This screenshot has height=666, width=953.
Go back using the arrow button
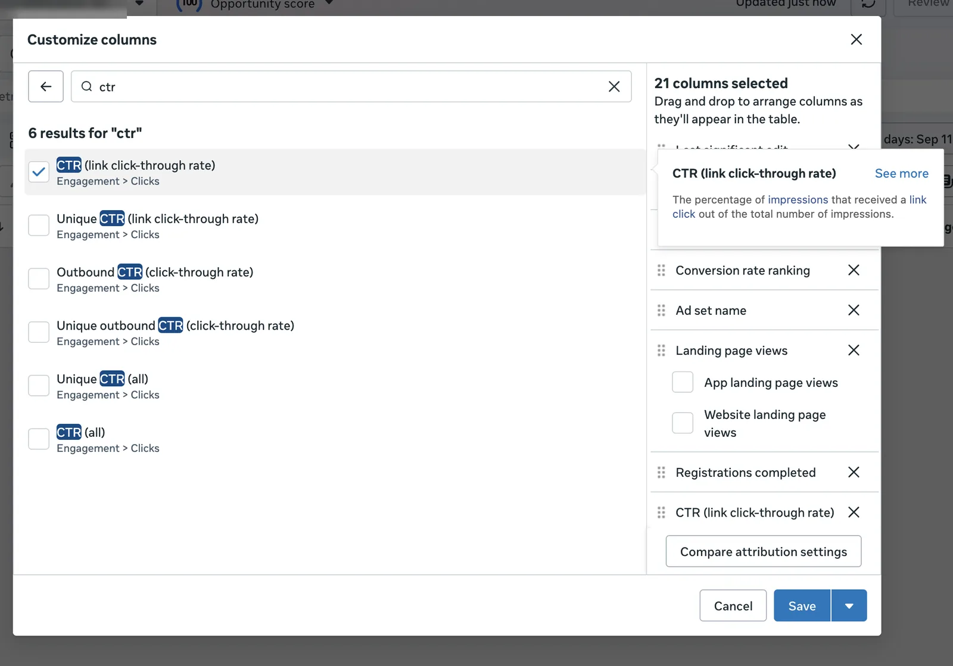46,87
